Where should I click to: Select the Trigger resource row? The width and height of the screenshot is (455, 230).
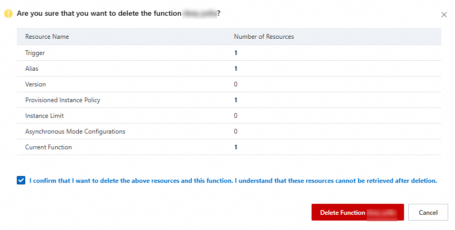(x=35, y=53)
